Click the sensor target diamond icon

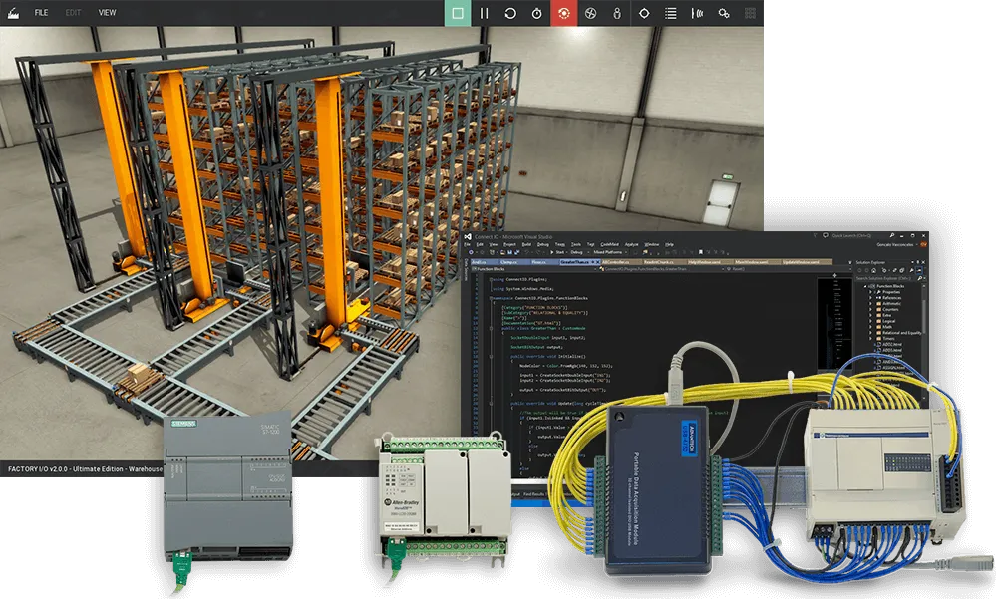click(644, 13)
